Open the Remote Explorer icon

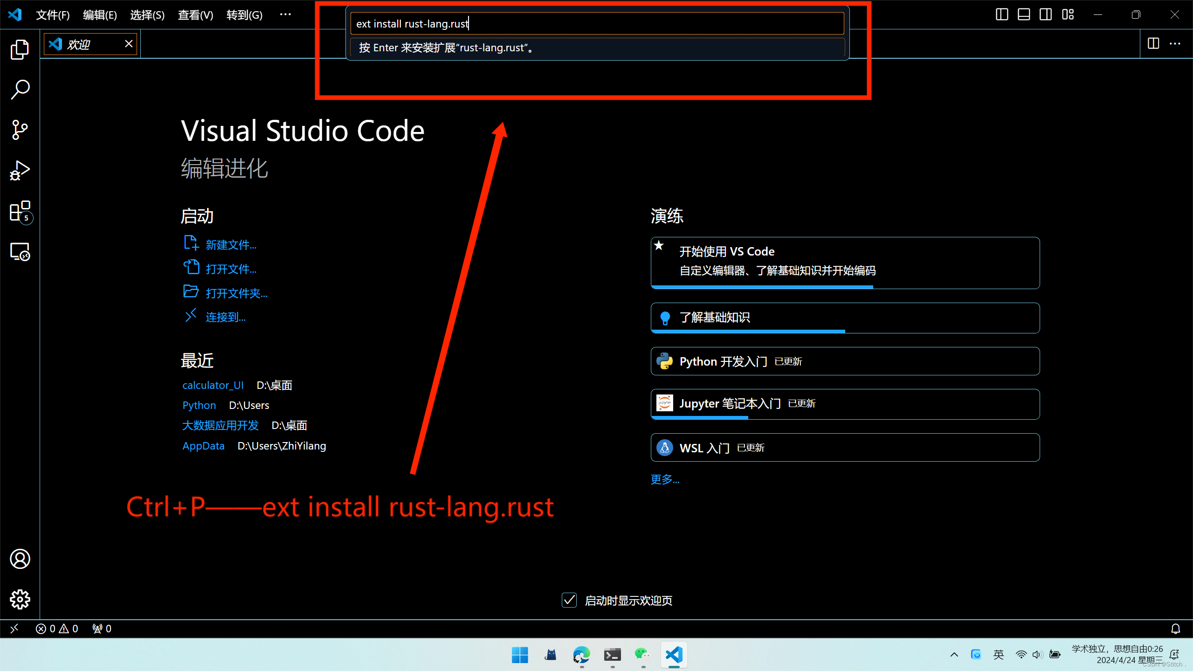coord(20,252)
